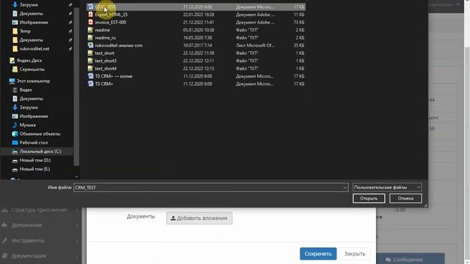Click date 22.12.2022 12:15 of text_short4
470x264 pixels.
(x=199, y=68)
